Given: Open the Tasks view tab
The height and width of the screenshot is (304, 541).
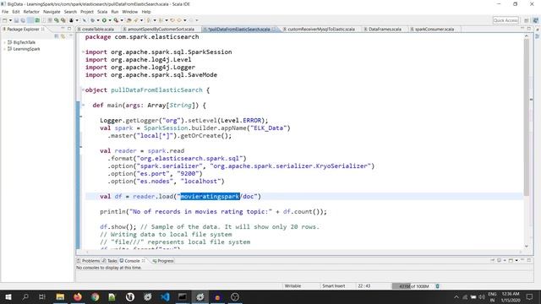Looking at the screenshot, I should pyautogui.click(x=110, y=261).
